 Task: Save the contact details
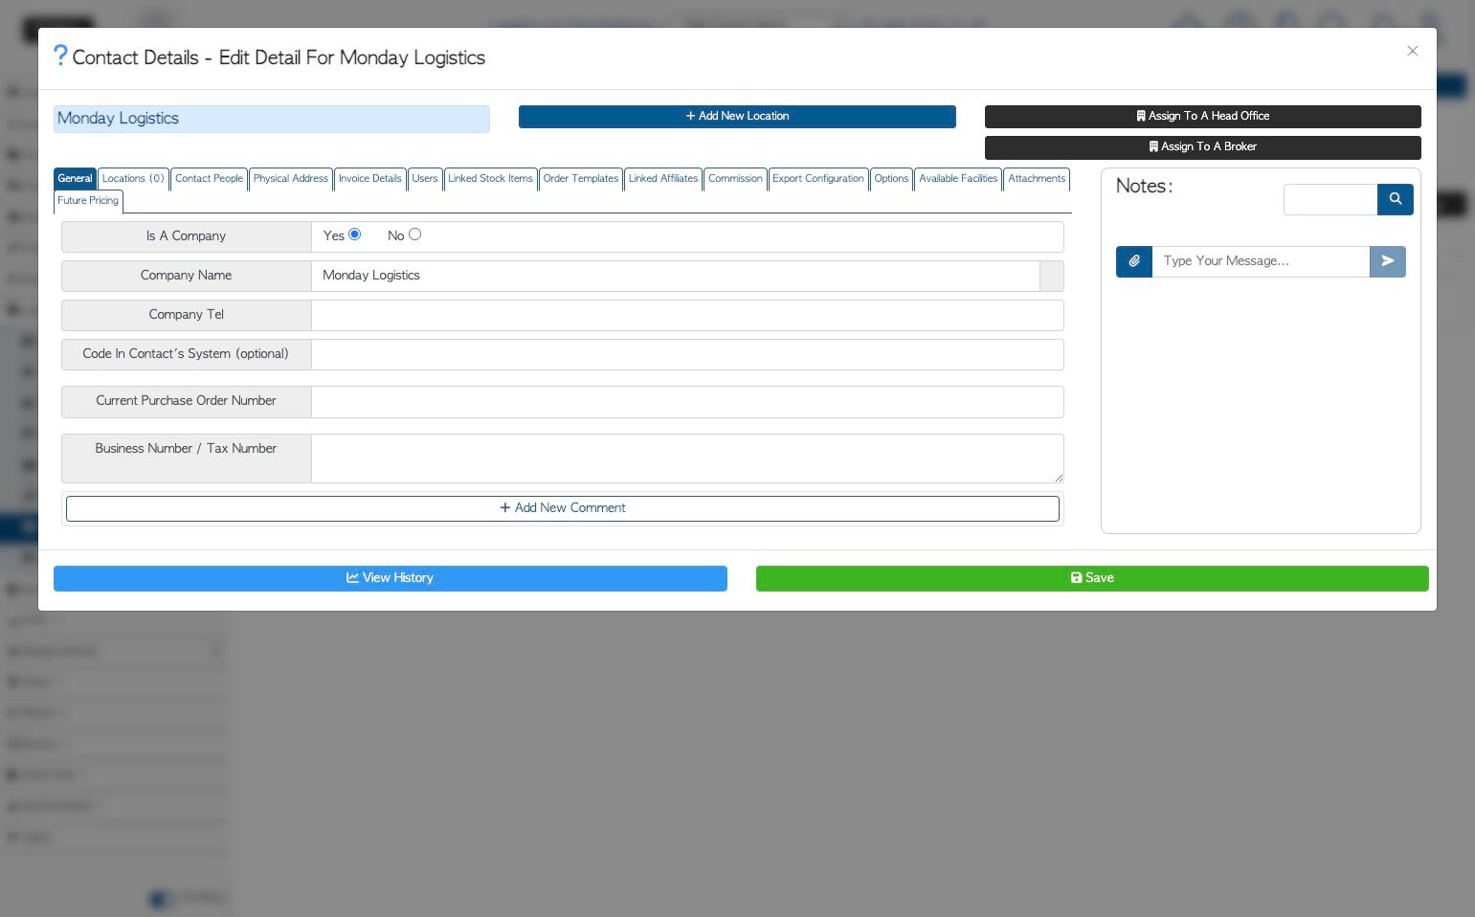[x=1092, y=578]
